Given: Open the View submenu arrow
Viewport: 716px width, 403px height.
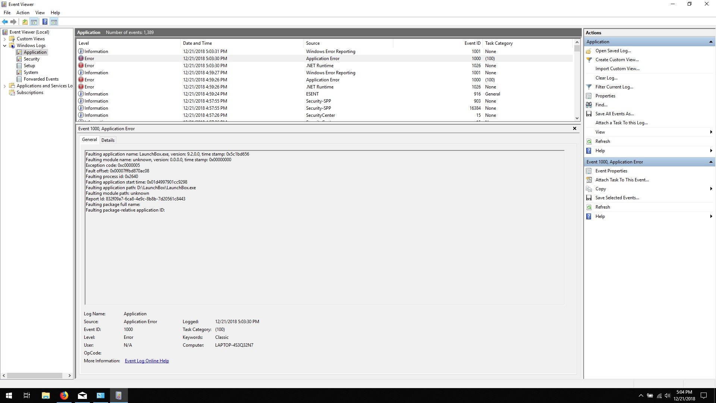Looking at the screenshot, I should [711, 132].
